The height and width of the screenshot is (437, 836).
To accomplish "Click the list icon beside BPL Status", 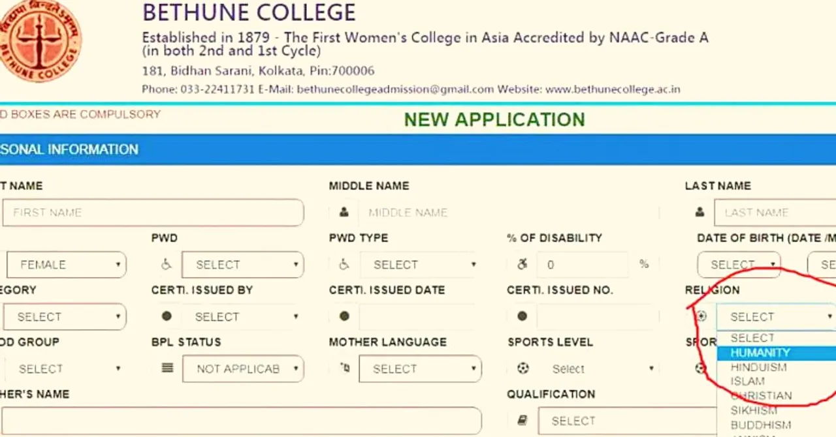I will [x=167, y=368].
